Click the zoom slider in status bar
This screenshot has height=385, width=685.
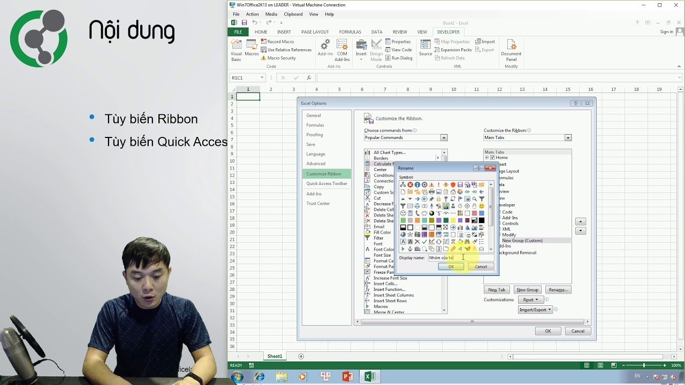click(x=644, y=365)
